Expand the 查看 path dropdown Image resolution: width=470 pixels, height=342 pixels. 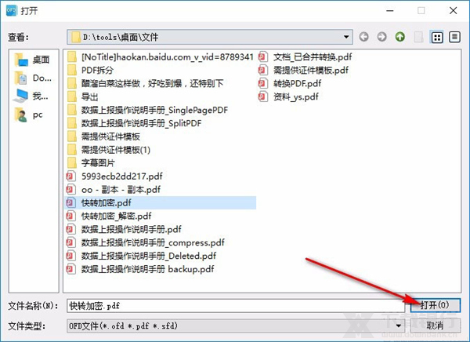[346, 37]
